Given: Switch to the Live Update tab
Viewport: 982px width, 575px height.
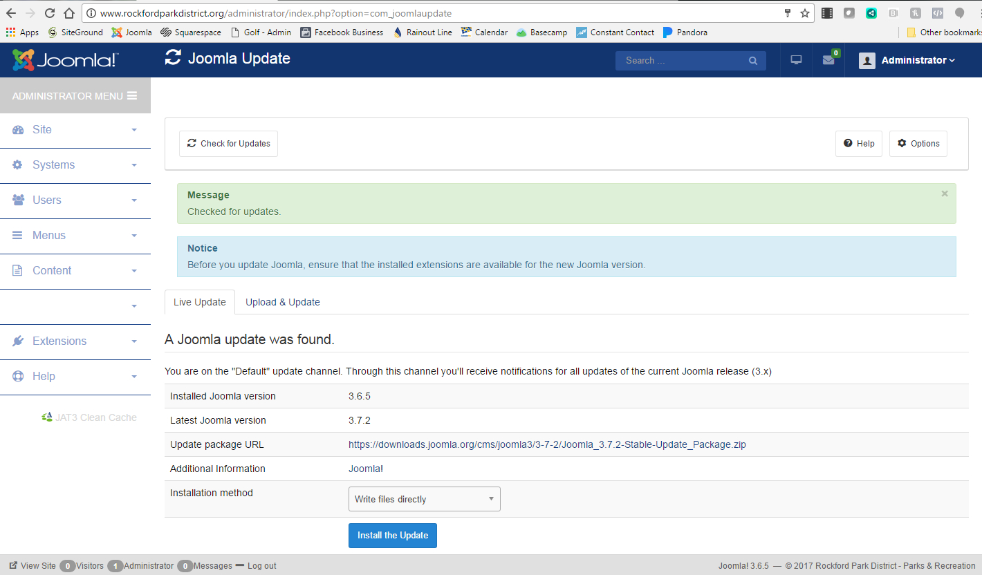Looking at the screenshot, I should 200,302.
